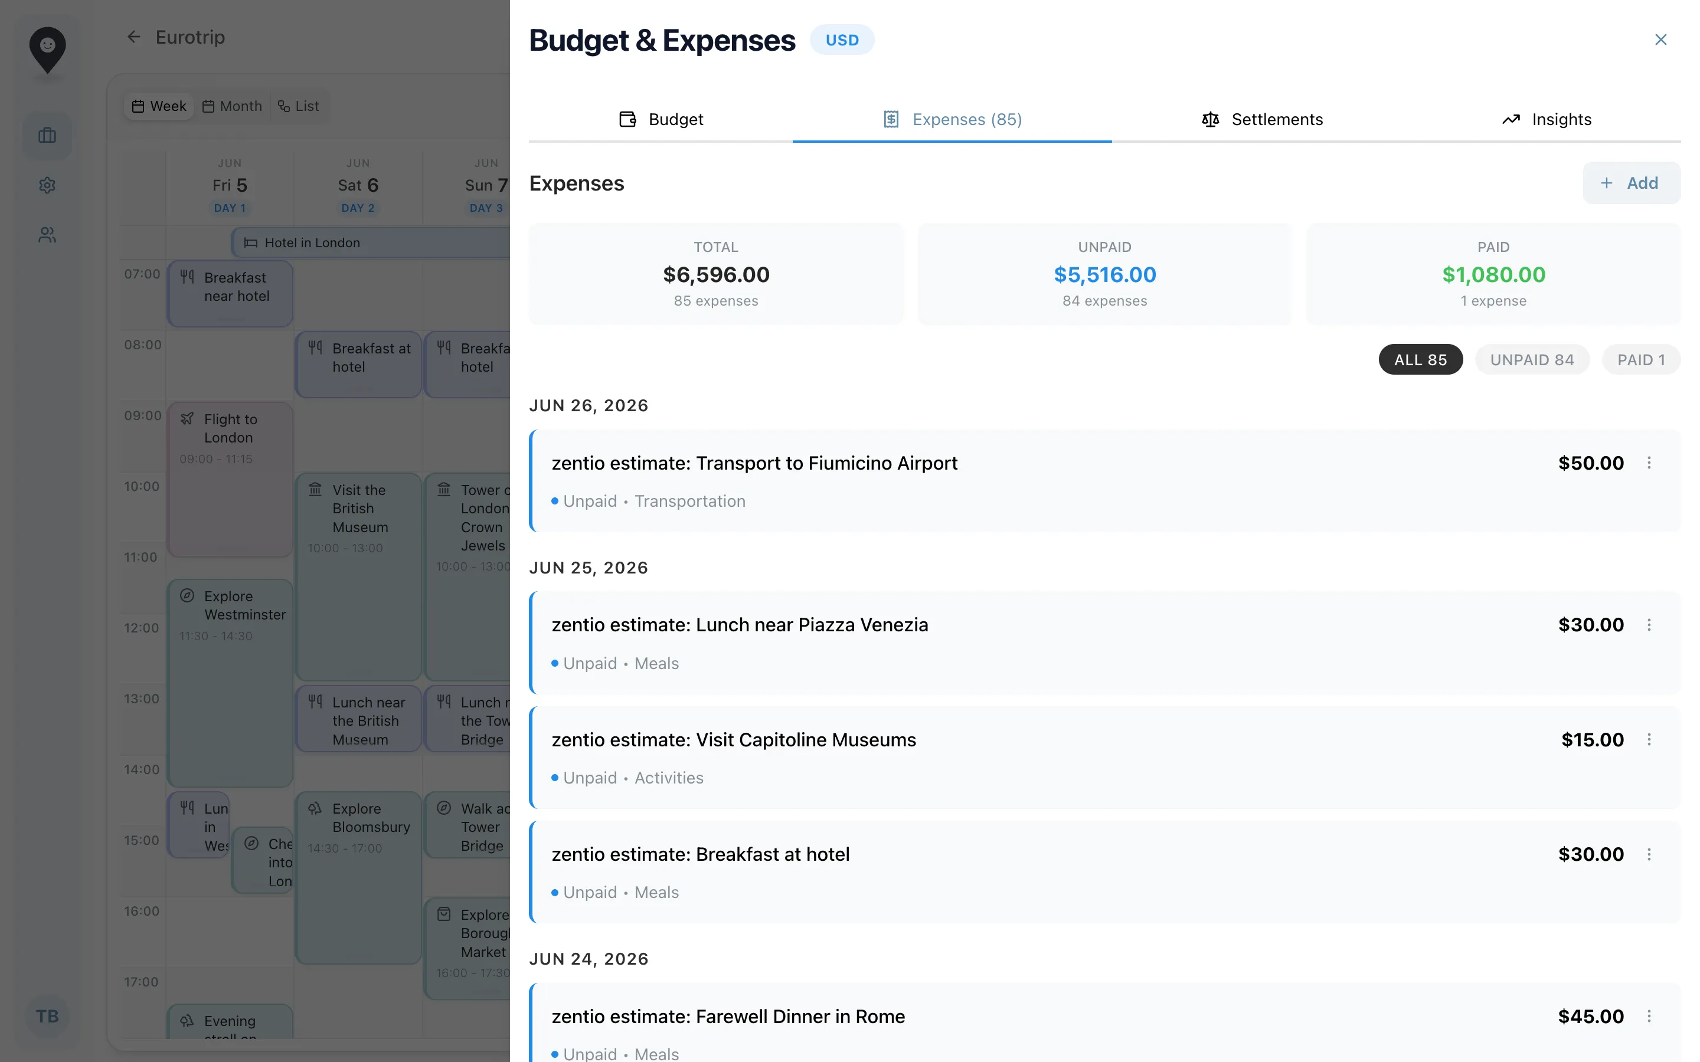Switch to the Budget tab
This screenshot has height=1062, width=1700.
pos(661,119)
